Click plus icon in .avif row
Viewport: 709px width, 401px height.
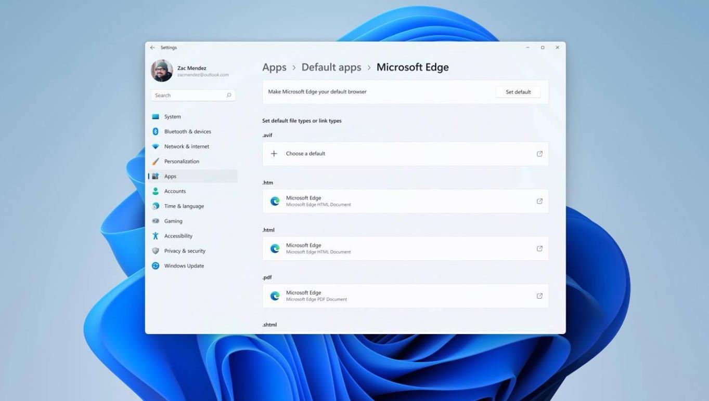[274, 154]
